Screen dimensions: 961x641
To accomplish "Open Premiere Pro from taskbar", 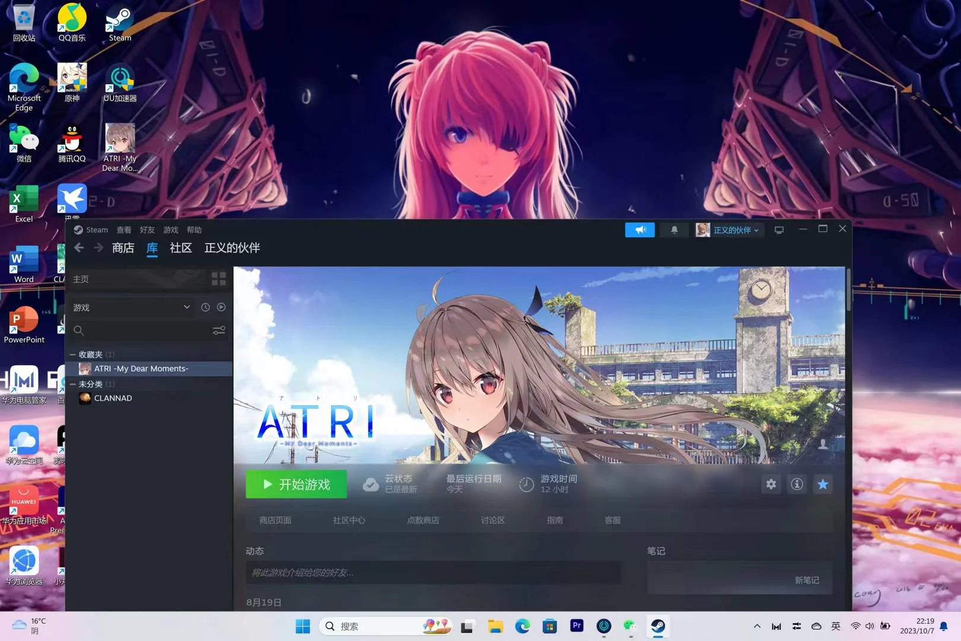I will click(x=577, y=626).
